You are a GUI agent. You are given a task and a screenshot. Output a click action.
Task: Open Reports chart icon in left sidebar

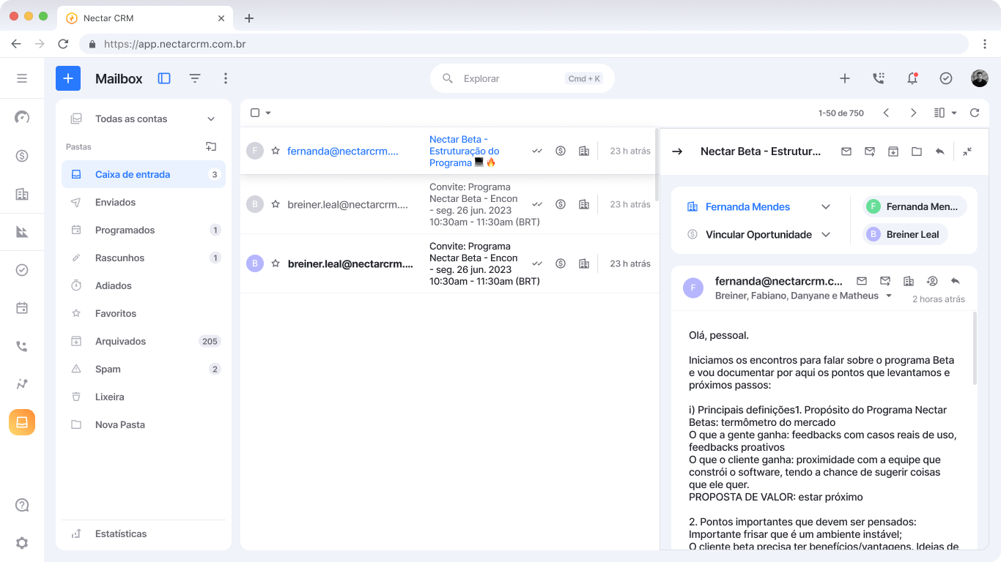pyautogui.click(x=22, y=232)
